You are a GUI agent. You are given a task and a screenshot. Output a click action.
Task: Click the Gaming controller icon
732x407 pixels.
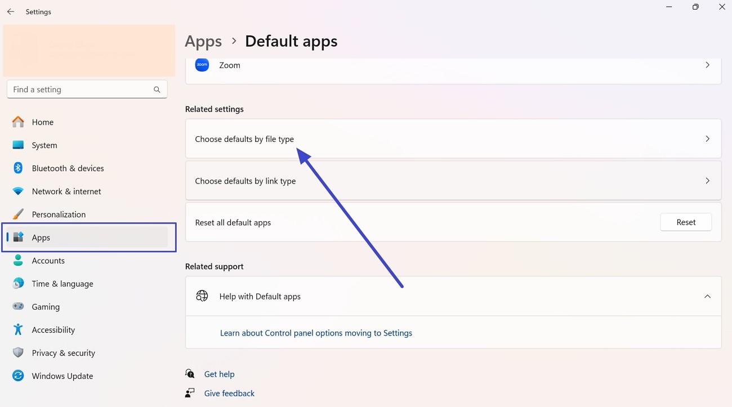(19, 307)
